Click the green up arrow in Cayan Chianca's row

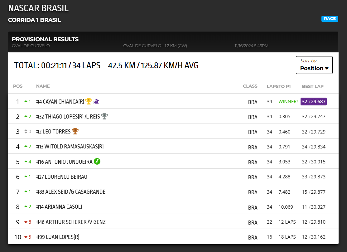26,101
